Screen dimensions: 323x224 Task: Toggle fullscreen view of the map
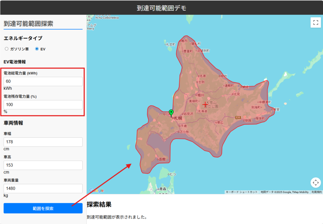point(315,22)
